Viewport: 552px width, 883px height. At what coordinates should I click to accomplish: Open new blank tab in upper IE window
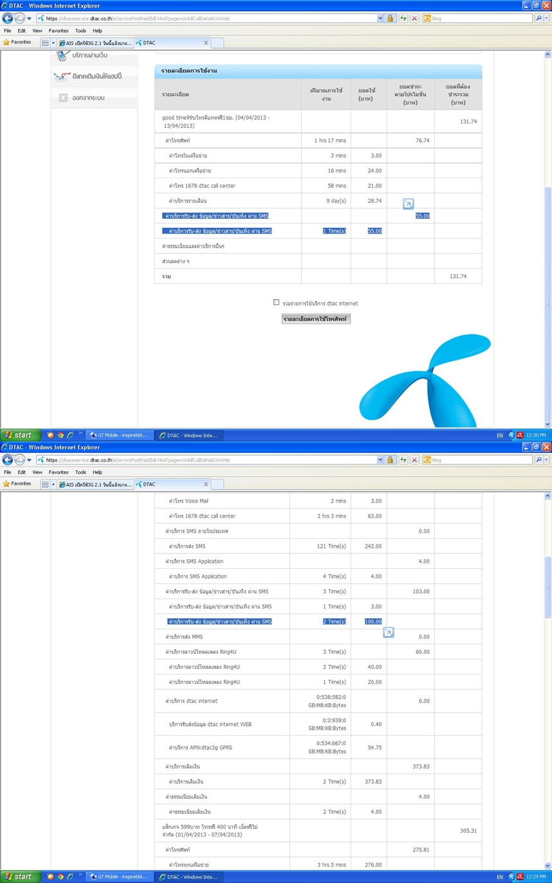pos(217,42)
